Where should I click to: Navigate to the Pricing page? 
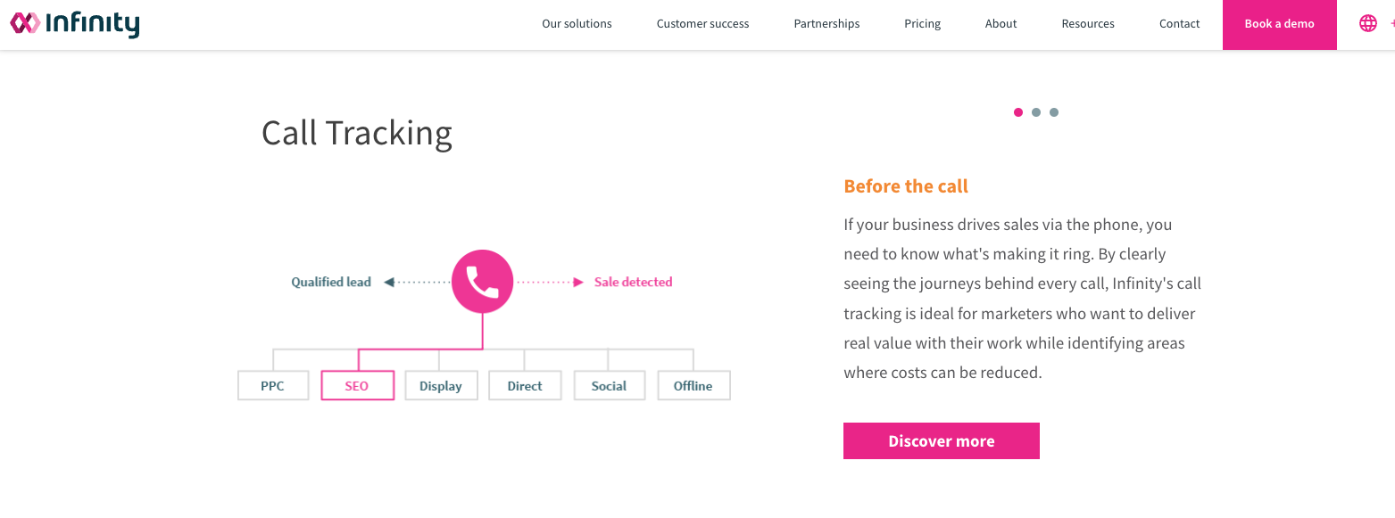922,24
